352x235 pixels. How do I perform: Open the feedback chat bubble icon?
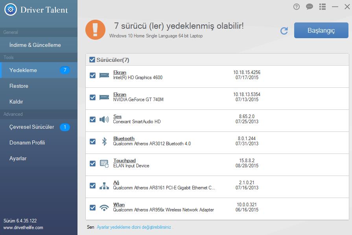[x=310, y=7]
